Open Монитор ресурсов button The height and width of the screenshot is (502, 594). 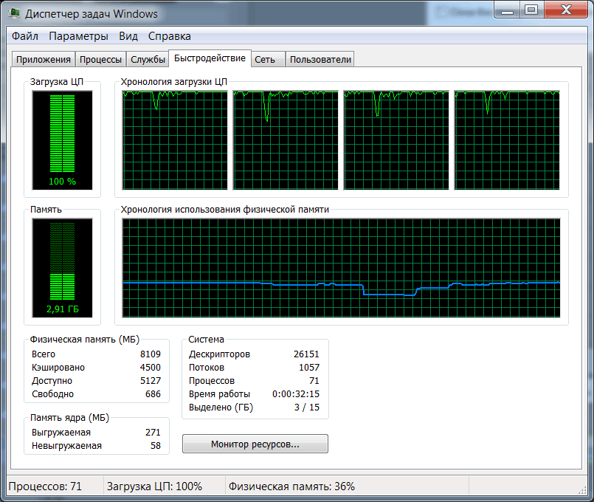tap(255, 444)
